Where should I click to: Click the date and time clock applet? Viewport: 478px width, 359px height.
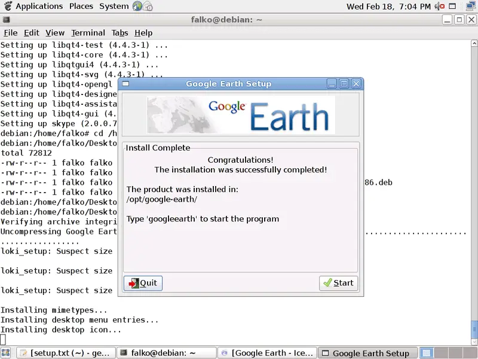[x=388, y=7]
